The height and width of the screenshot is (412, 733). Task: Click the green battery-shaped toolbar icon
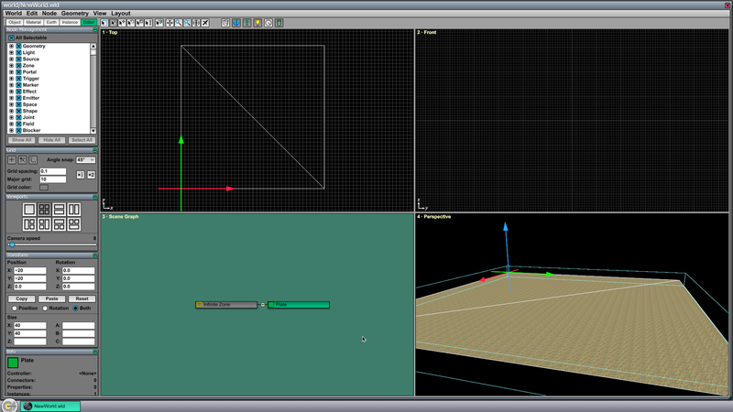pyautogui.click(x=279, y=23)
